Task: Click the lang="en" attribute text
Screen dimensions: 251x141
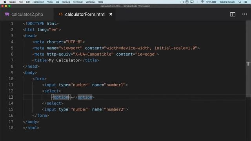Action: click(x=48, y=30)
